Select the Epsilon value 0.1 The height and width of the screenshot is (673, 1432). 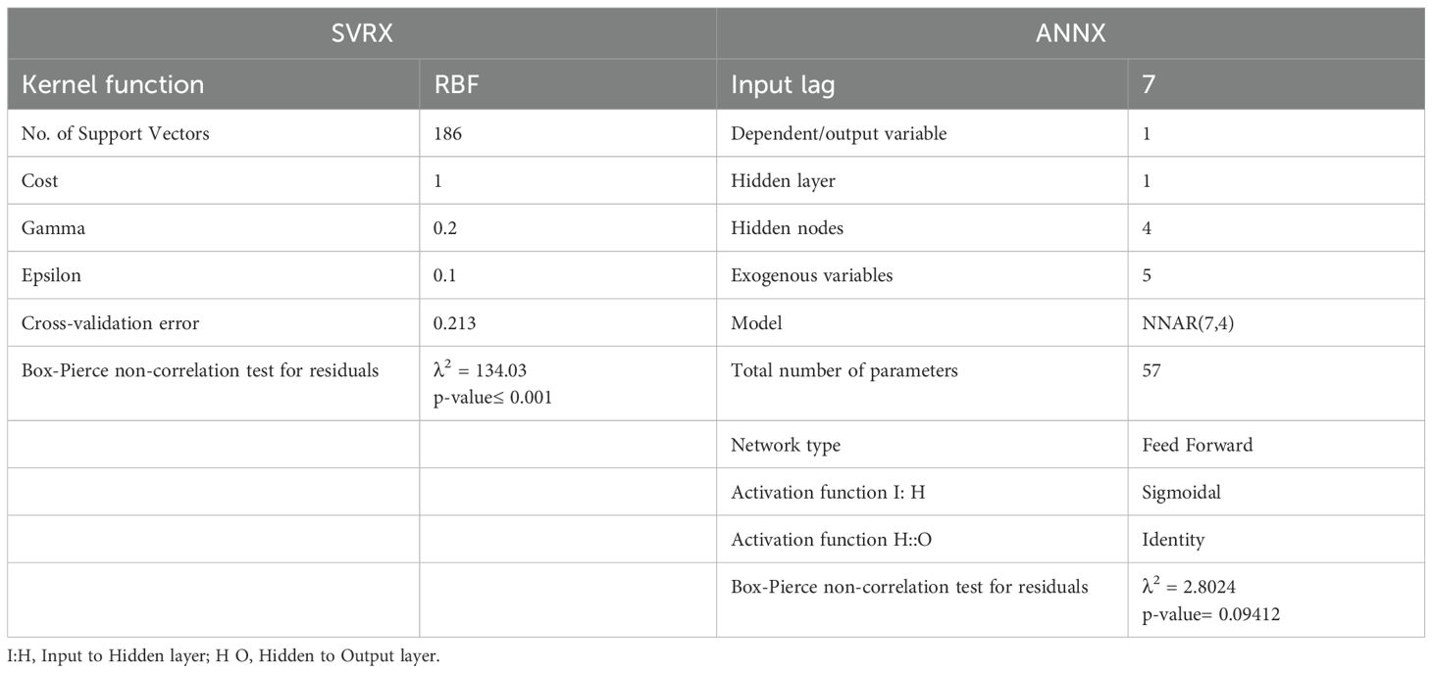(x=443, y=275)
